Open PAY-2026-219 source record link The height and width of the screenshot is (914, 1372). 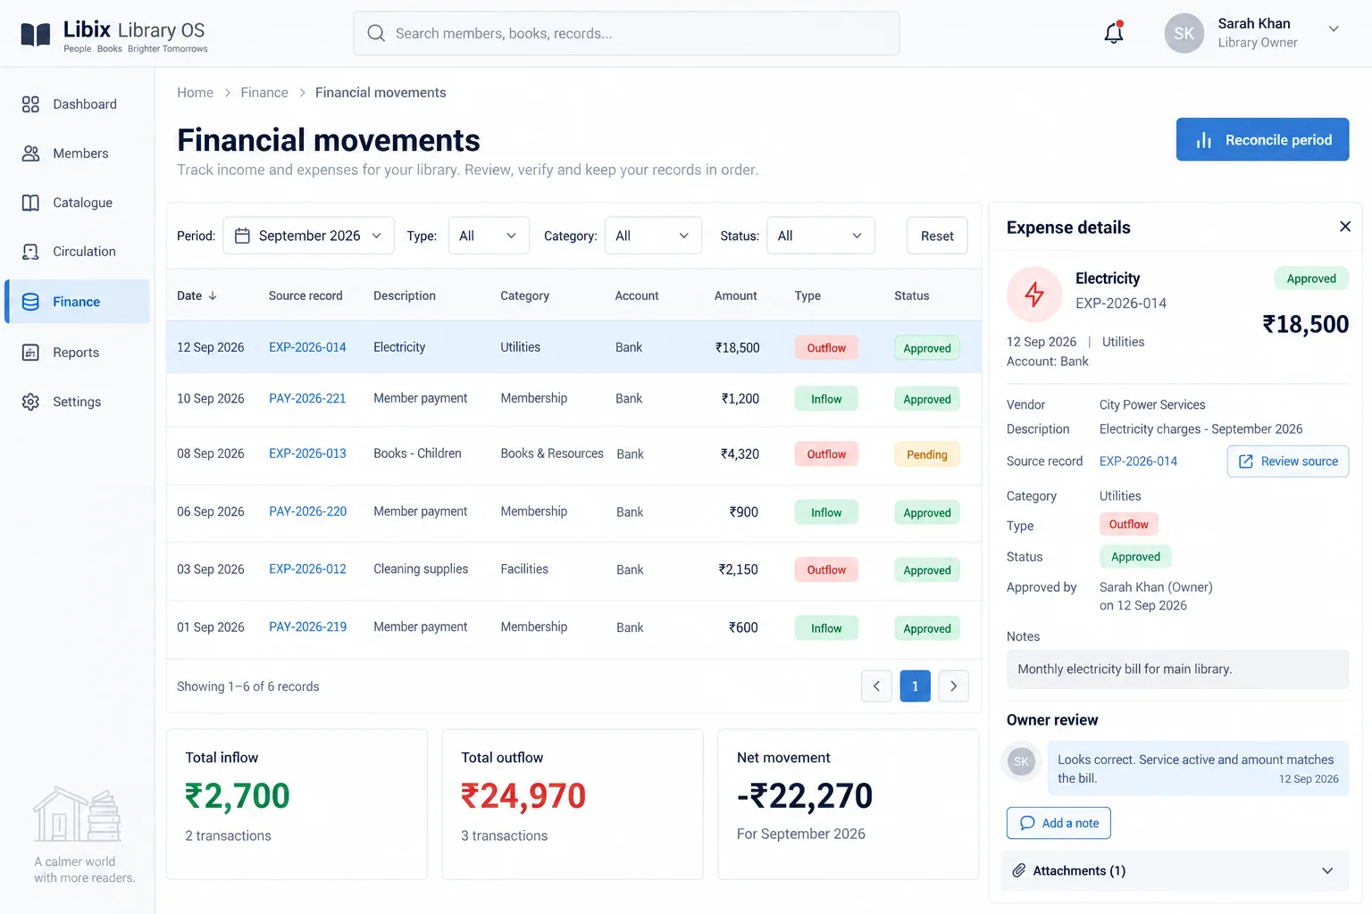[307, 627]
